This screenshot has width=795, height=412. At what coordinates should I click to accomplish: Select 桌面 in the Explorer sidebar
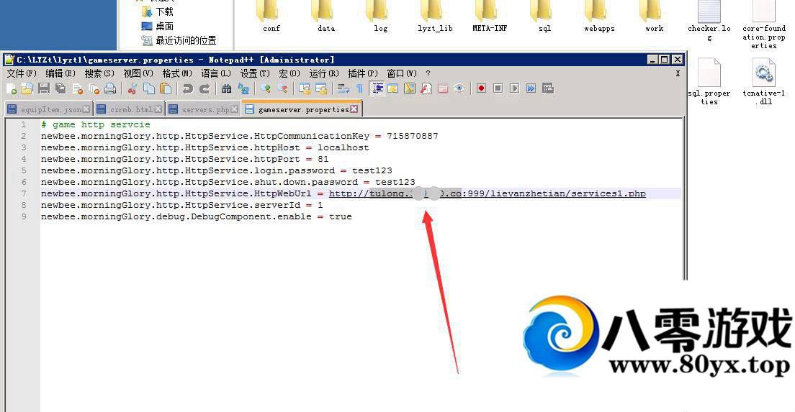point(164,26)
